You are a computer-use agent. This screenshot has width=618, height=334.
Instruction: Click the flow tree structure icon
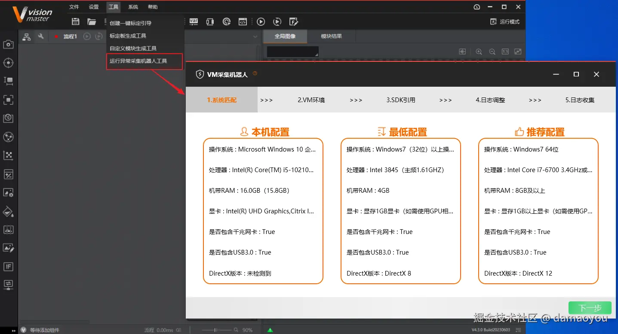coord(27,36)
